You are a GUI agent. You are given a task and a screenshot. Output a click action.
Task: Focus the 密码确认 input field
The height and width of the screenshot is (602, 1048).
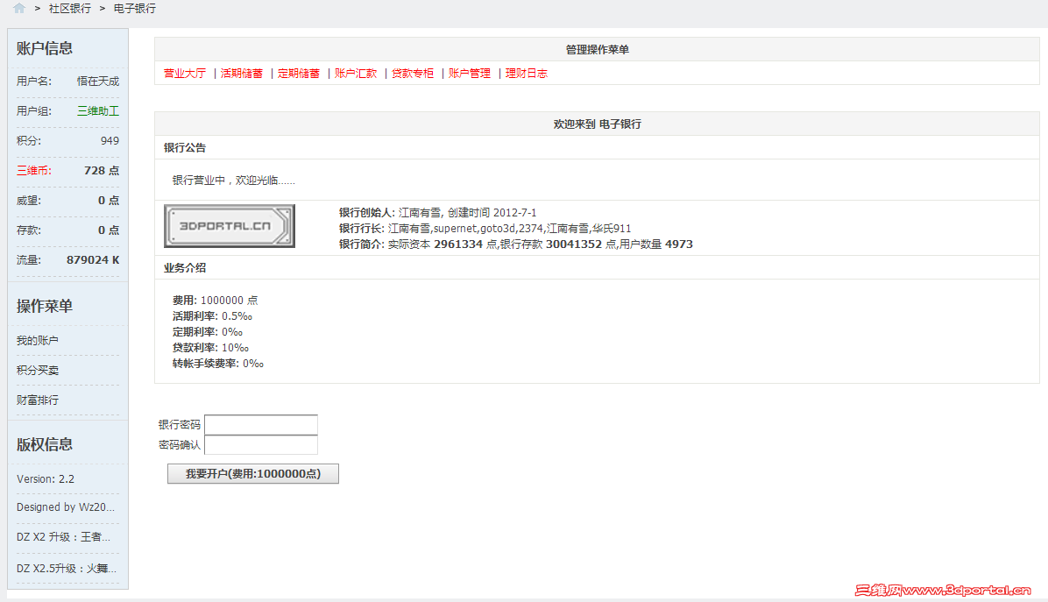coord(260,445)
